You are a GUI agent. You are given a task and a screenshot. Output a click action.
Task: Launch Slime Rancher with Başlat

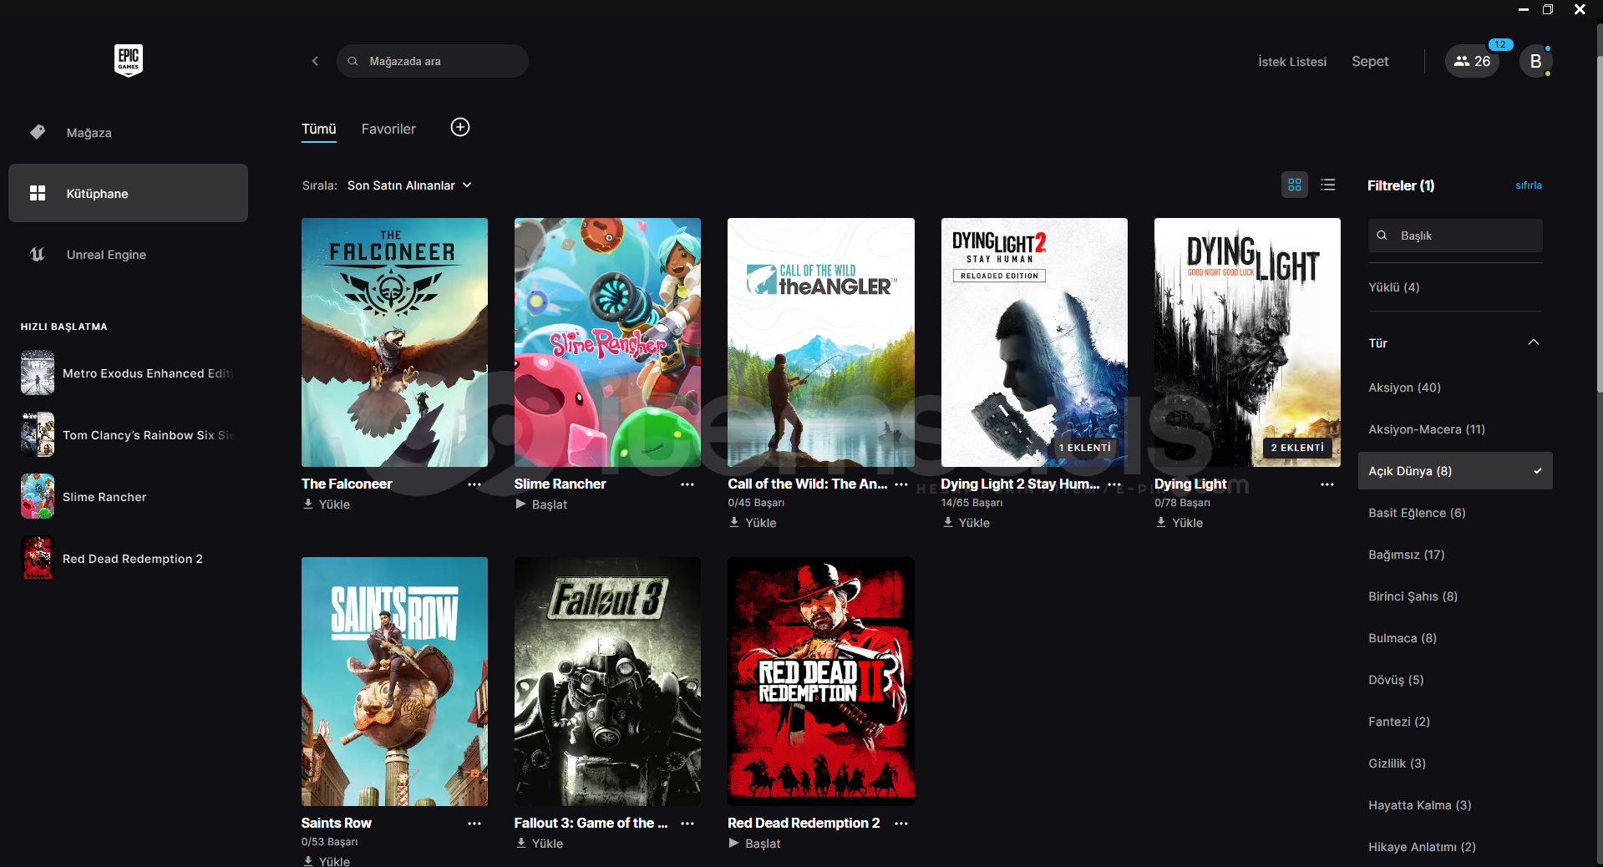click(x=541, y=504)
